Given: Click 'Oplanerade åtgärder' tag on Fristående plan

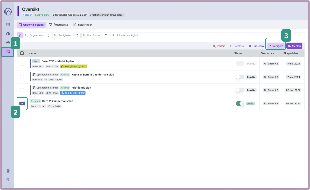Looking at the screenshot, I should tap(46, 88).
